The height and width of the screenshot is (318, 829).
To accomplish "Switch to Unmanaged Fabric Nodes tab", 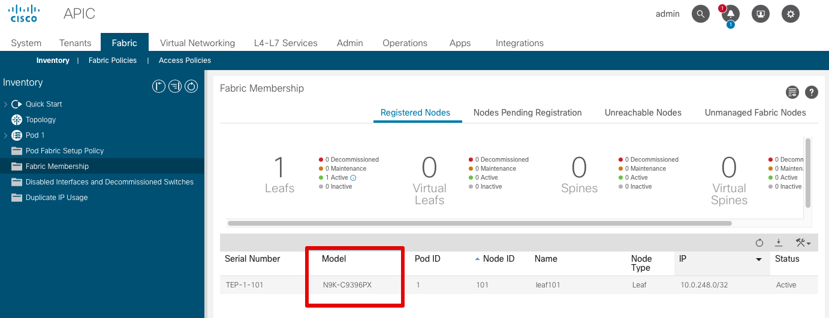I will 755,113.
